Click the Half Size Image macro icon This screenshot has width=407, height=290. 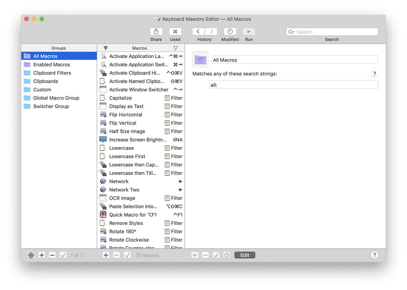pyautogui.click(x=103, y=131)
